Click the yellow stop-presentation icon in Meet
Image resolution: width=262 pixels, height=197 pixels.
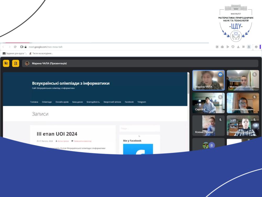pyautogui.click(x=6, y=63)
